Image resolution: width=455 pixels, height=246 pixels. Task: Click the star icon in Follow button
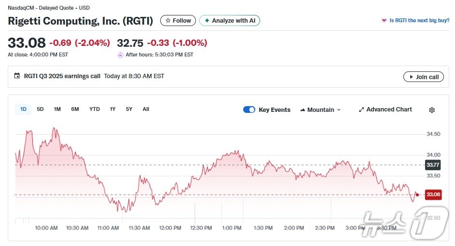[x=167, y=21]
